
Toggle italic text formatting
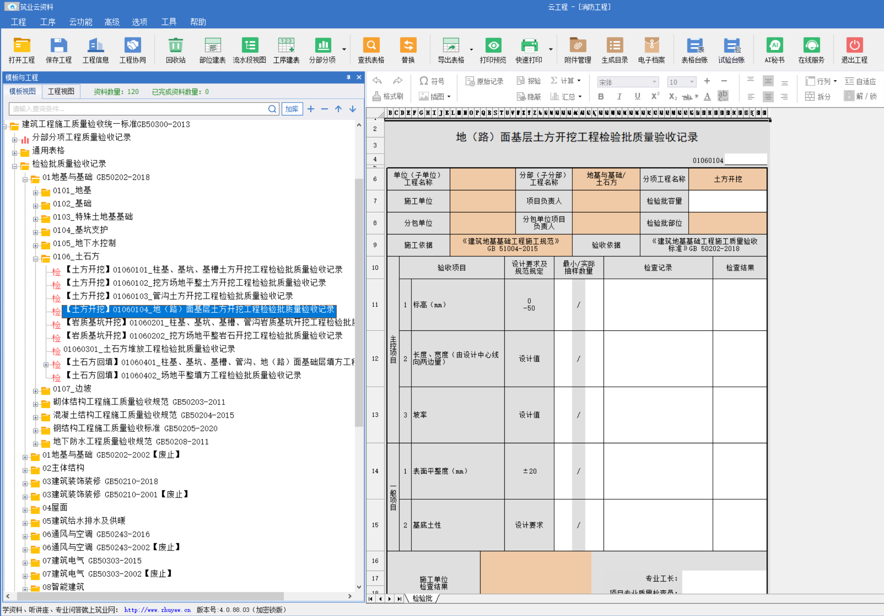(x=619, y=96)
